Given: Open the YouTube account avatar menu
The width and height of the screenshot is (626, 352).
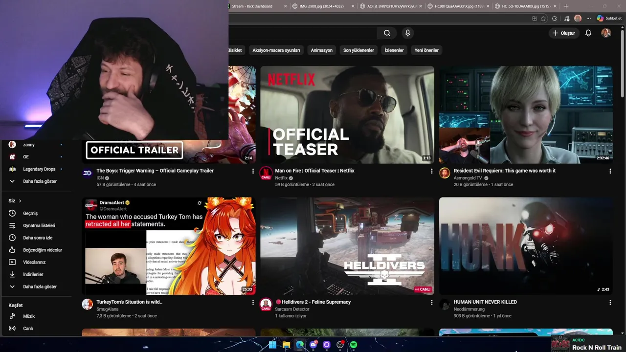Looking at the screenshot, I should (x=606, y=33).
